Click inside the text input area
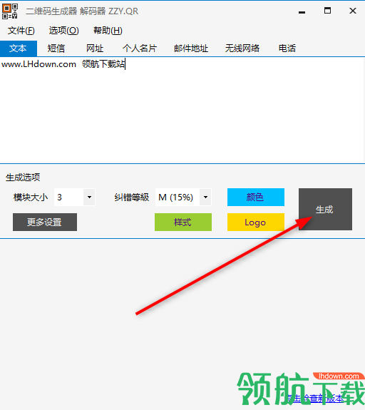 pyautogui.click(x=182, y=110)
